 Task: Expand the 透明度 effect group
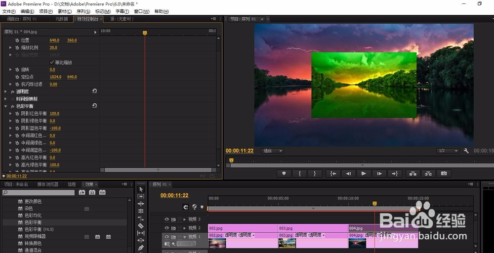pyautogui.click(x=5, y=92)
